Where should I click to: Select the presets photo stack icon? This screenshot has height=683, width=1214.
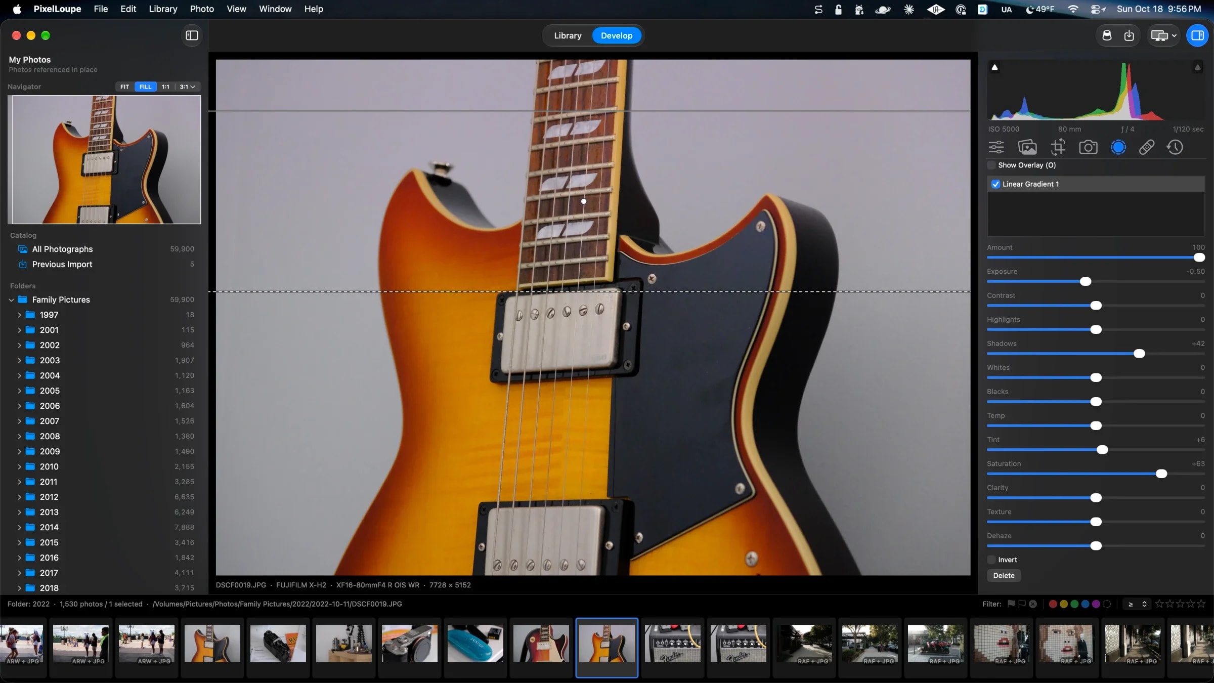point(1027,147)
